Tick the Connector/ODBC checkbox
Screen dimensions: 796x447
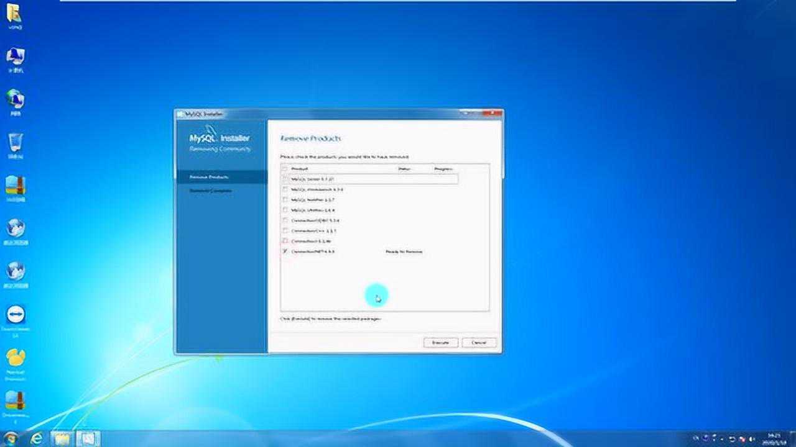pyautogui.click(x=285, y=220)
